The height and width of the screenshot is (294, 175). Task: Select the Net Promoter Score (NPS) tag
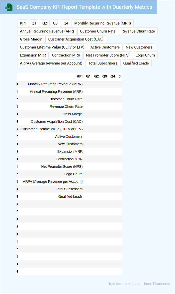click(108, 55)
